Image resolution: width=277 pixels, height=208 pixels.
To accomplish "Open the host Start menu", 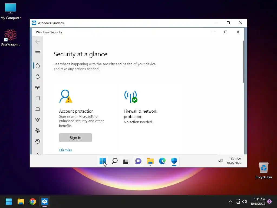I will (9, 201).
